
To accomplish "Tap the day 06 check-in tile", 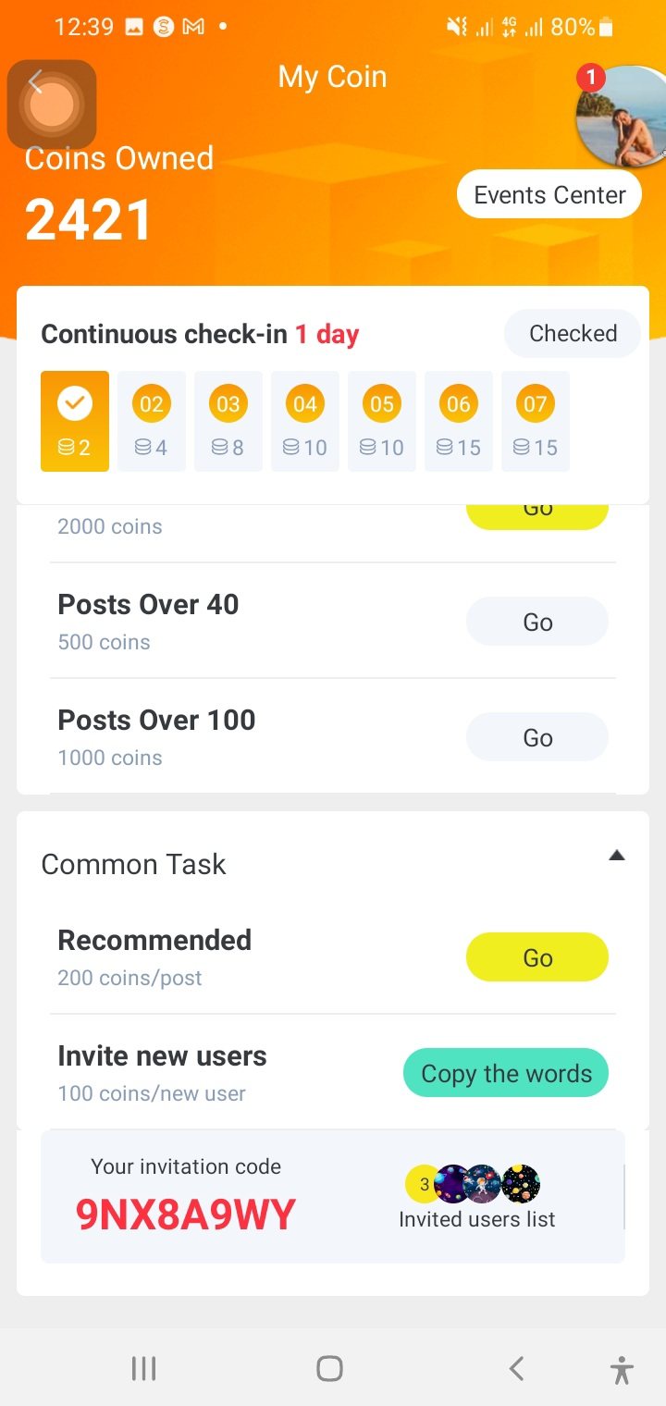I will pyautogui.click(x=458, y=421).
